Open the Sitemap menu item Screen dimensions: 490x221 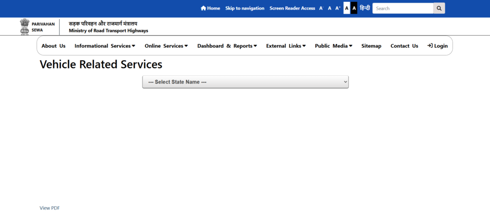tap(371, 46)
